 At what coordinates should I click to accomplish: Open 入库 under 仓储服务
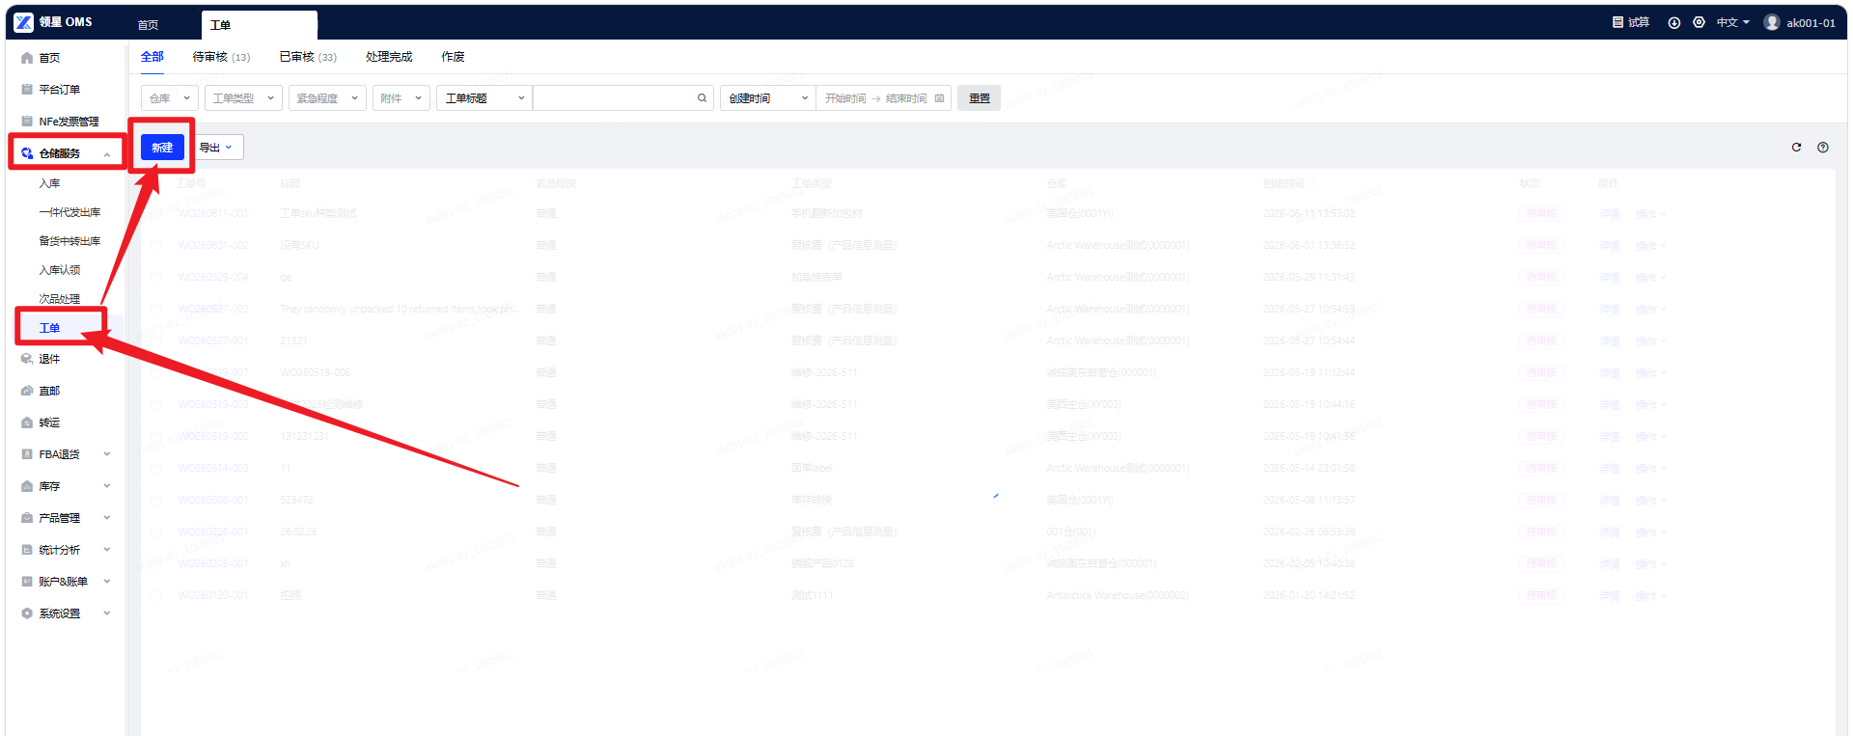point(49,183)
